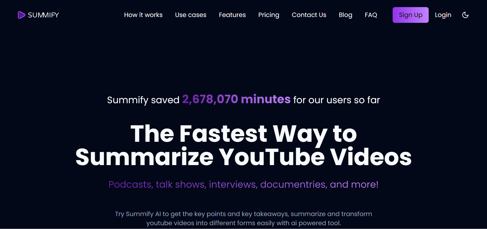Click the Login link
This screenshot has width=487, height=229.
(x=443, y=15)
